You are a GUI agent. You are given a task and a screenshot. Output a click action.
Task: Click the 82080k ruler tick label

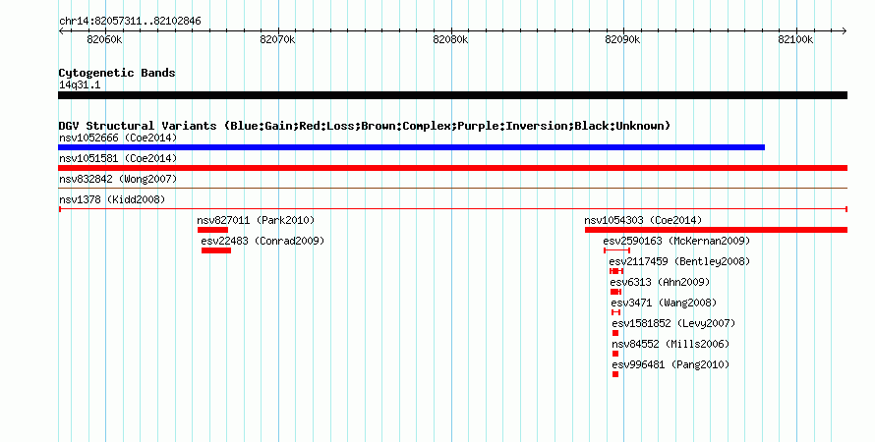point(450,40)
